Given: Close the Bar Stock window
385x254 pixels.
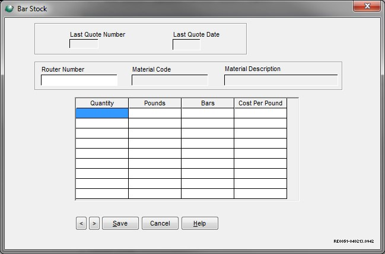Looking at the screenshot, I should 367,6.
